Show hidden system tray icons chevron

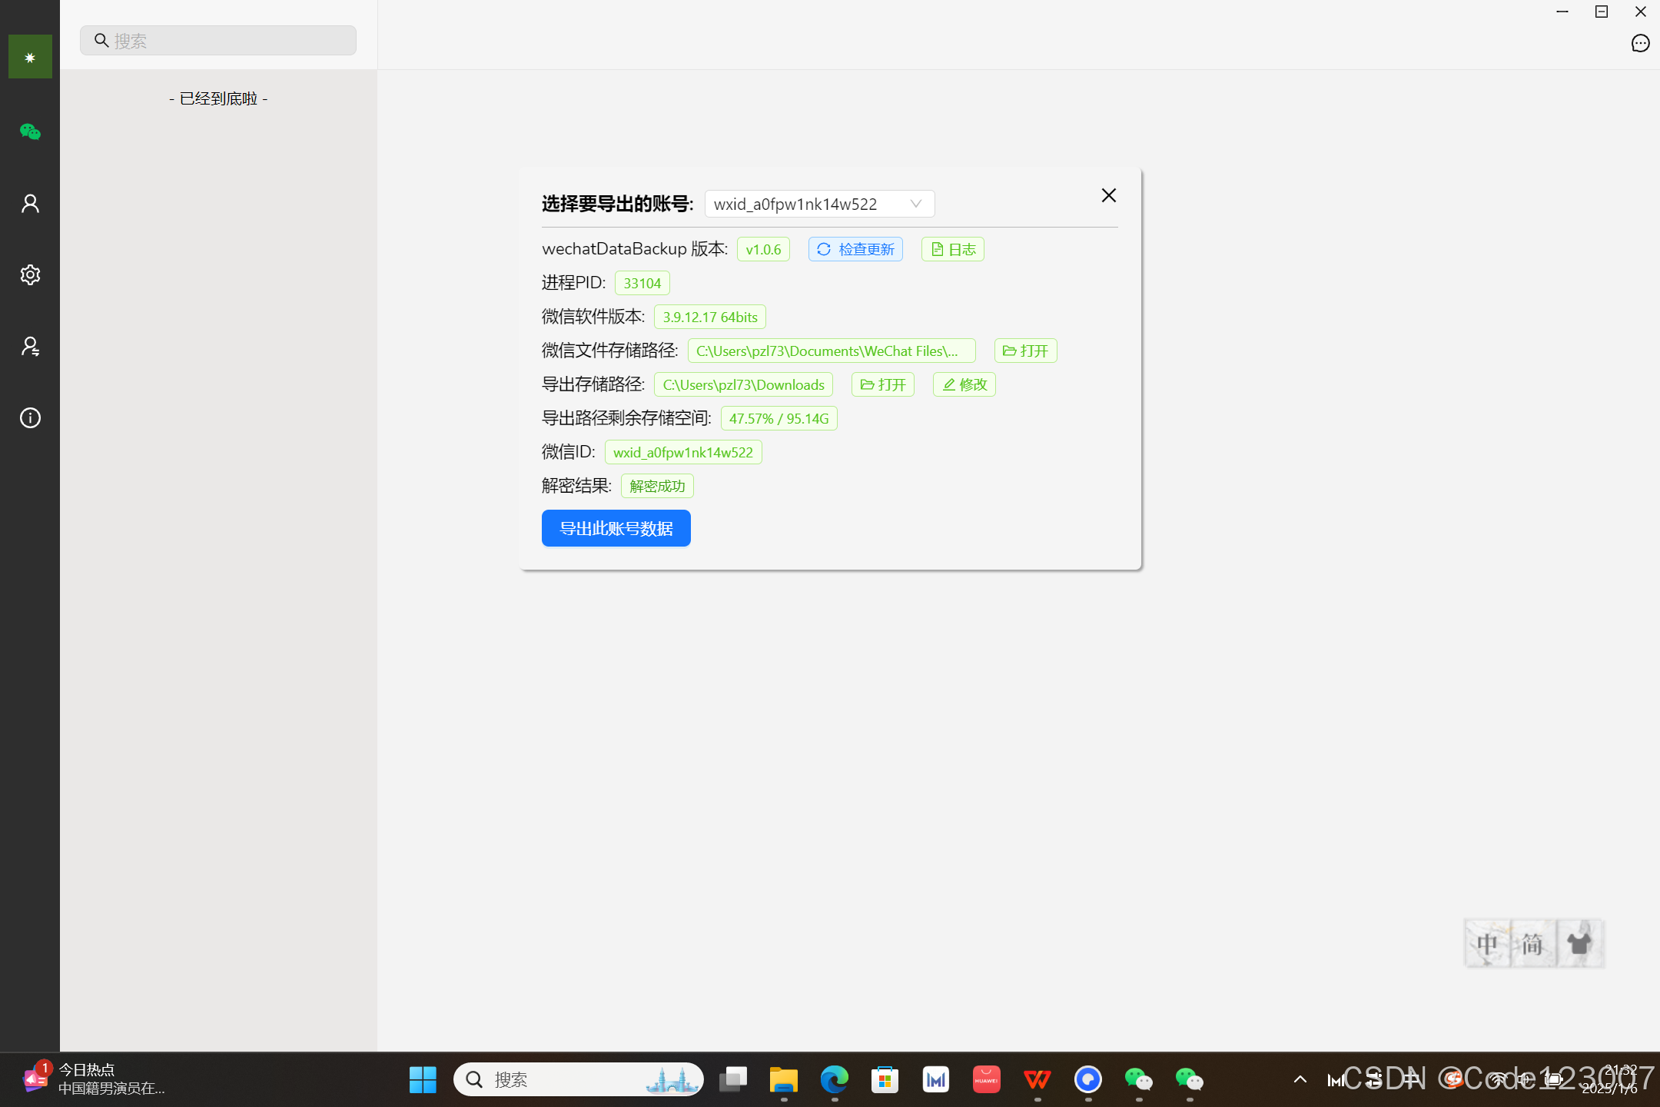[x=1300, y=1079]
